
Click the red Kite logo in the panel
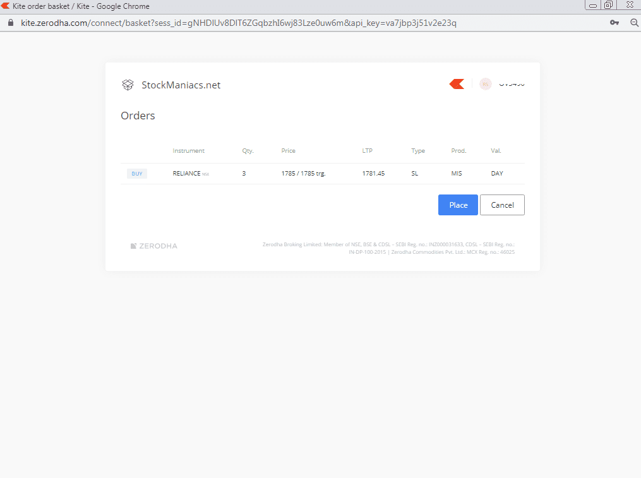[457, 84]
